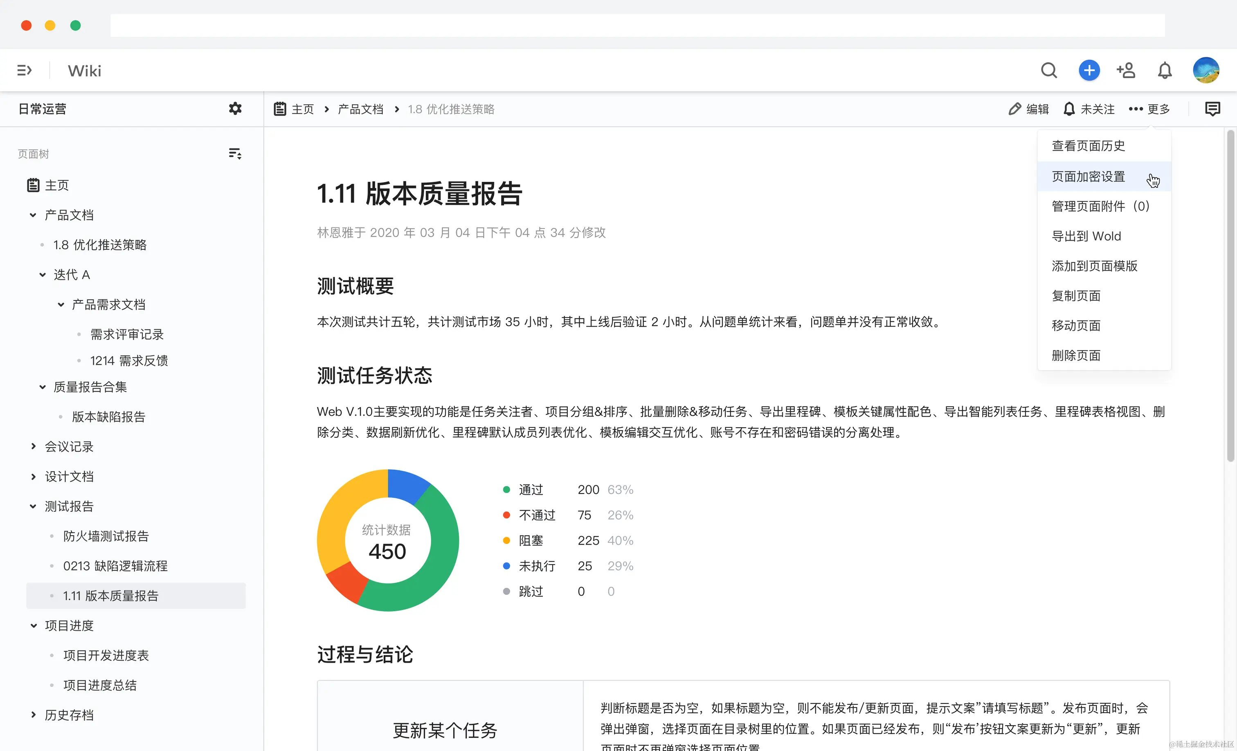Screen dimensions: 1237x751
Task: Click the 编辑 edit button
Action: pyautogui.click(x=1029, y=109)
